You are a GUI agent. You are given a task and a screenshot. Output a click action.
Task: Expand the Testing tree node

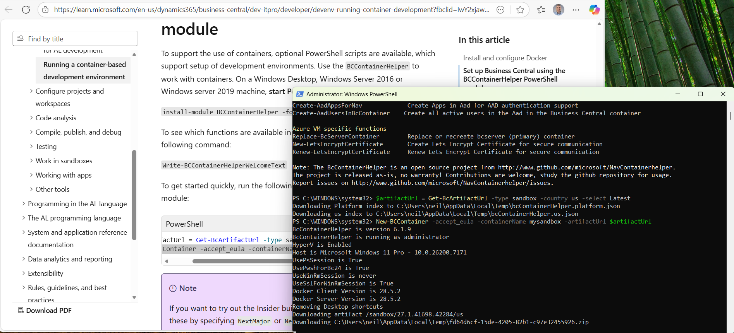coord(31,146)
